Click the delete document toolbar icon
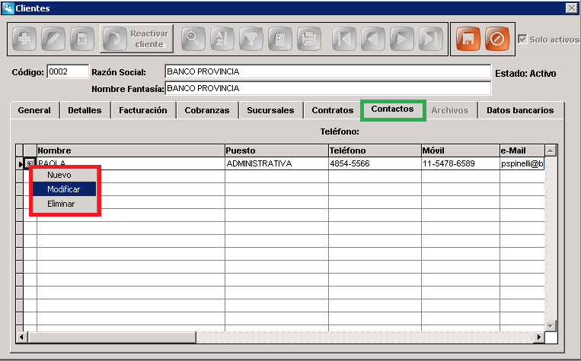Viewport: 581px width, 361px height. (x=82, y=39)
